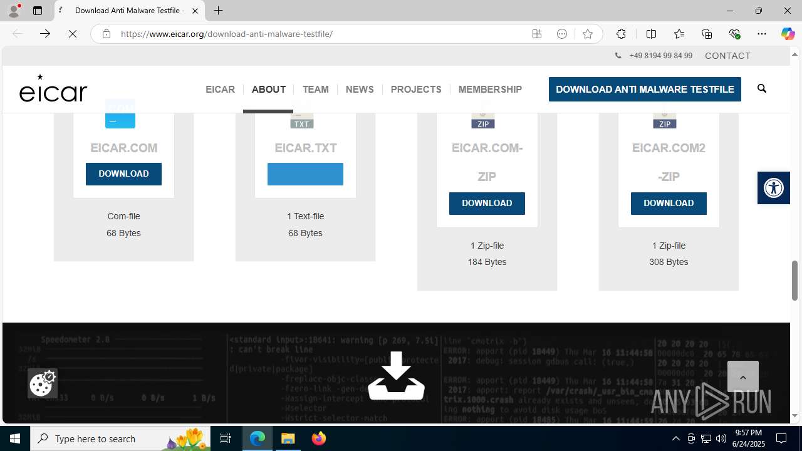Show hidden system tray icons
Viewport: 802px width, 451px height.
tap(675, 438)
